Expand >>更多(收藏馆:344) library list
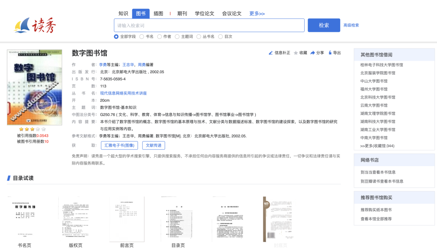The image size is (437, 251). [x=377, y=146]
